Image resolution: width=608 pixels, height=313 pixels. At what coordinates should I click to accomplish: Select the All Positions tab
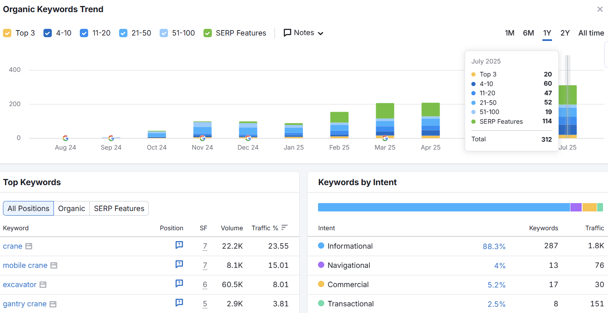tap(28, 209)
